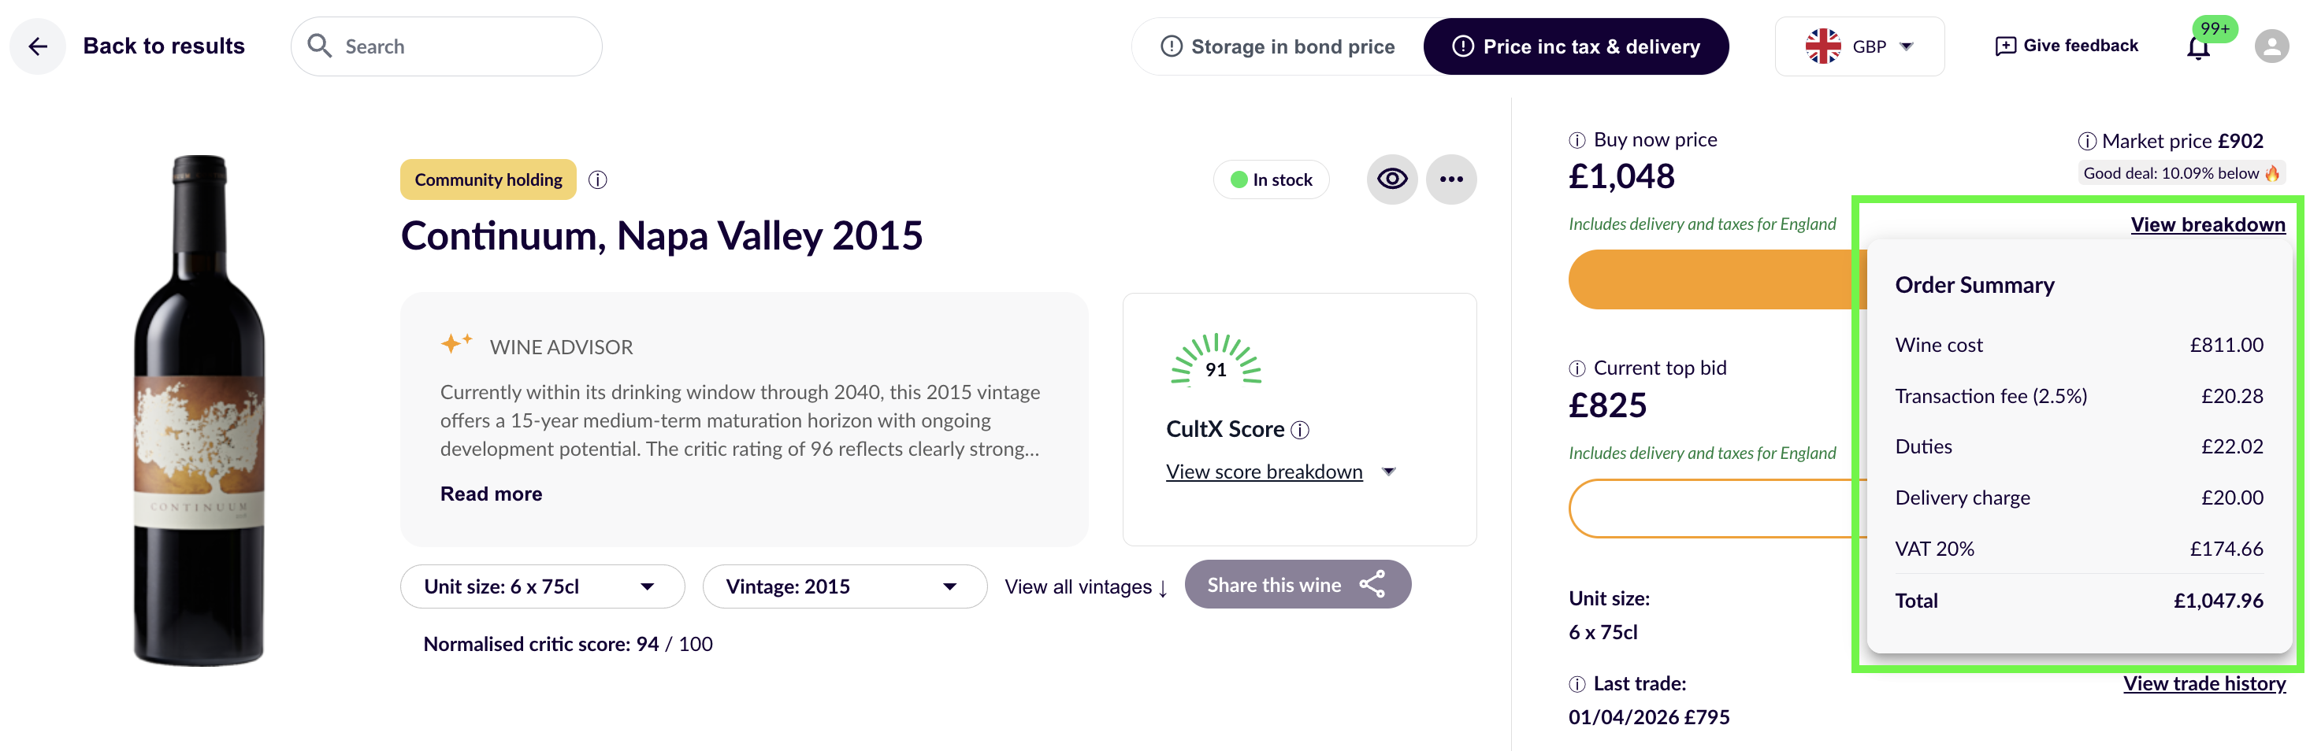Image resolution: width=2310 pixels, height=751 pixels.
Task: Click the info icon beside Community holding
Action: click(x=598, y=179)
